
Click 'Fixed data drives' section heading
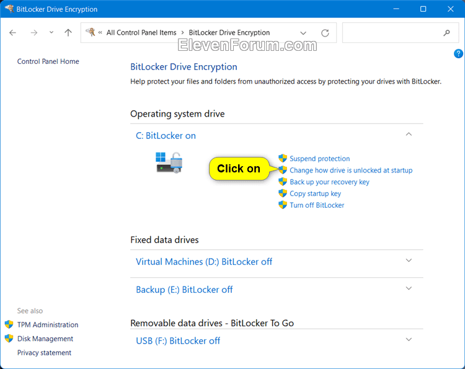point(164,239)
